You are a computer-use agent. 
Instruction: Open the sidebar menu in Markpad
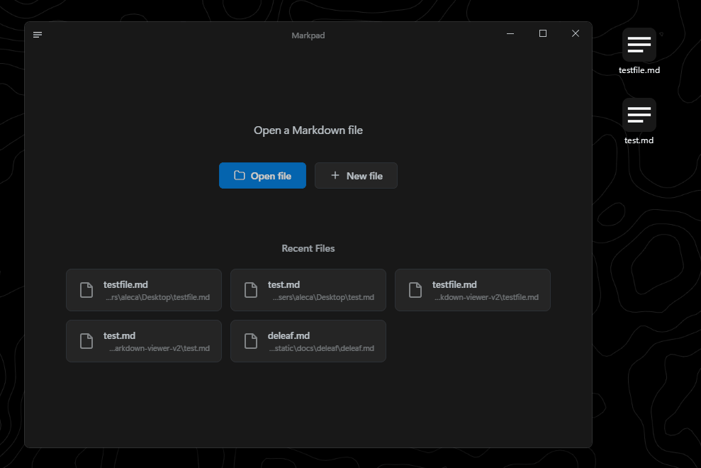37,34
